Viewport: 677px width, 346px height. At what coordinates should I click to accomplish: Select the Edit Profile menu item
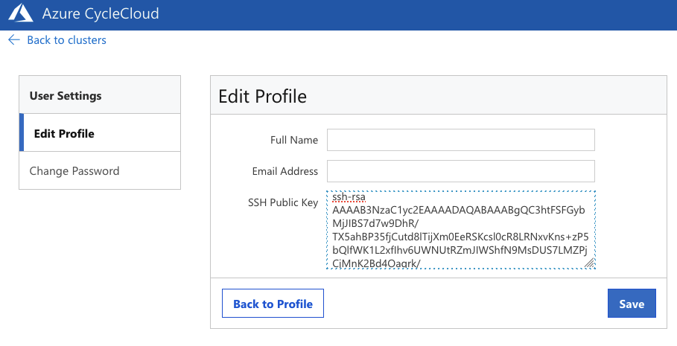pyautogui.click(x=100, y=133)
